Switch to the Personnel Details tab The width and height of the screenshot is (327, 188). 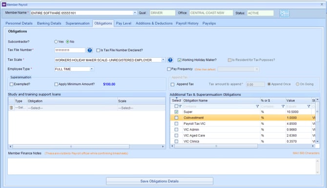(x=19, y=23)
